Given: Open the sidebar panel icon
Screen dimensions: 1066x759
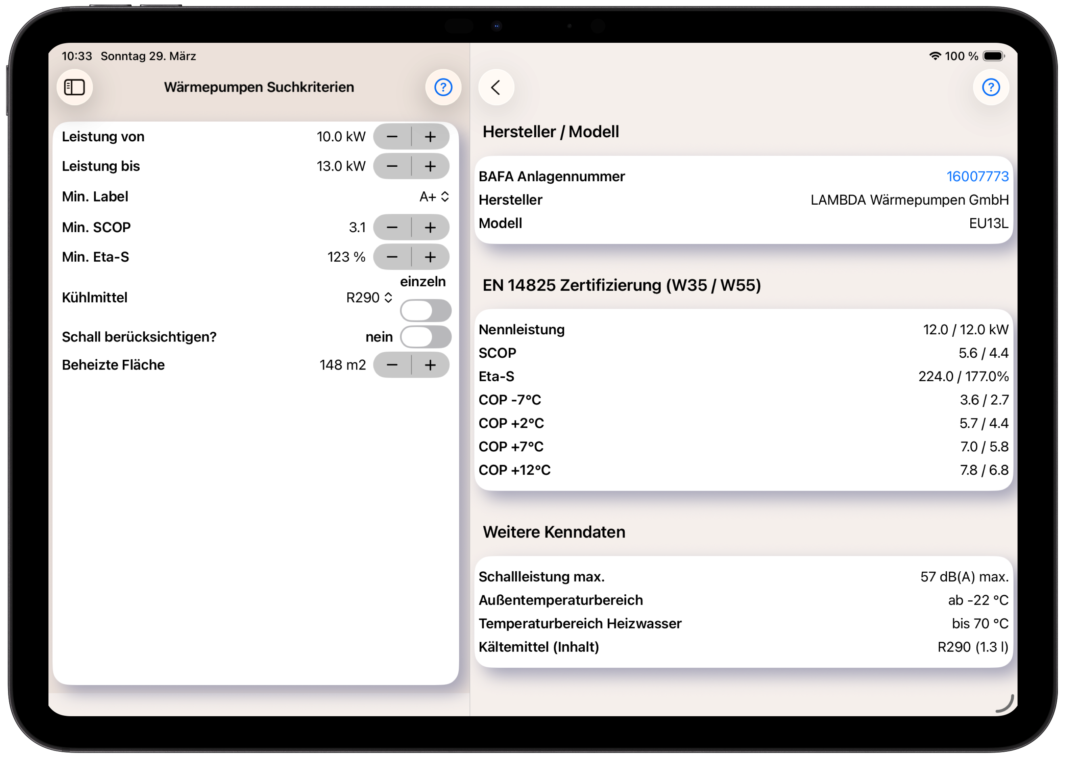Looking at the screenshot, I should coord(74,87).
